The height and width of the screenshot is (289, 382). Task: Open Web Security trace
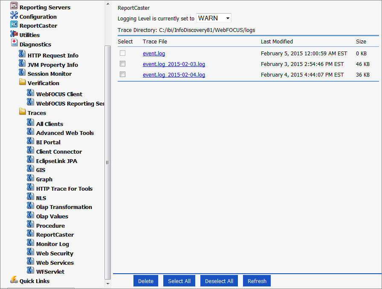click(55, 253)
